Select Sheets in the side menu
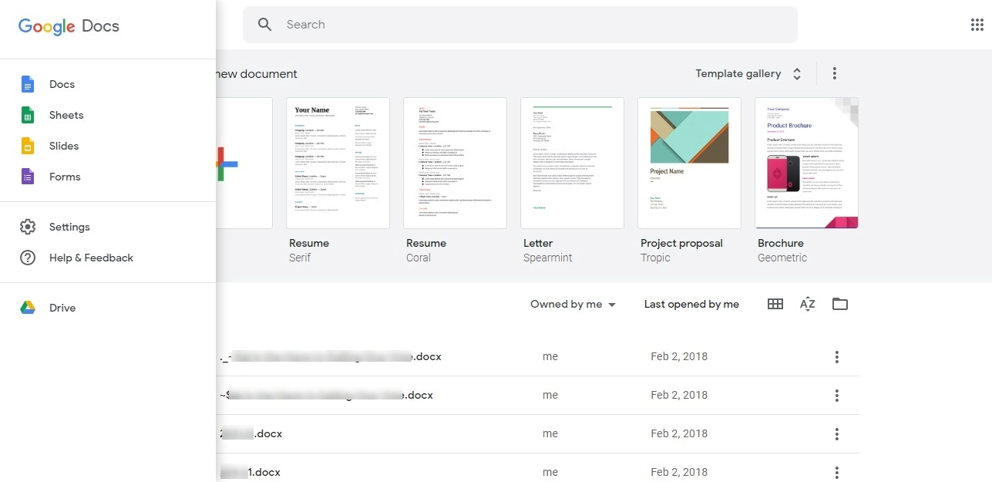 [x=66, y=115]
